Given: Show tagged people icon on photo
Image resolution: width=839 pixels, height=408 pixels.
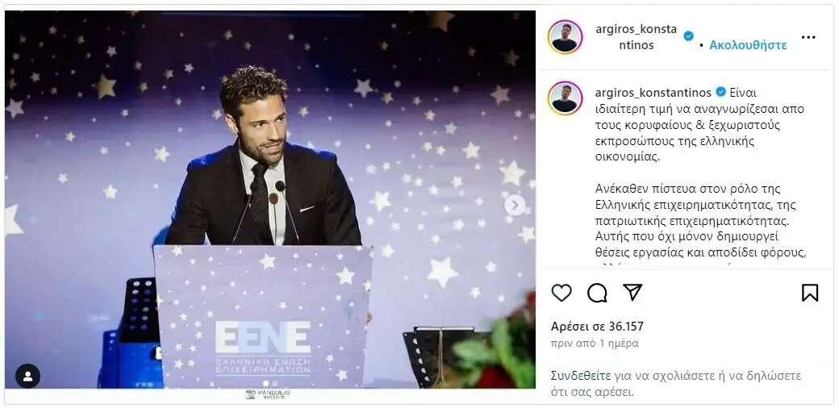Looking at the screenshot, I should (27, 376).
